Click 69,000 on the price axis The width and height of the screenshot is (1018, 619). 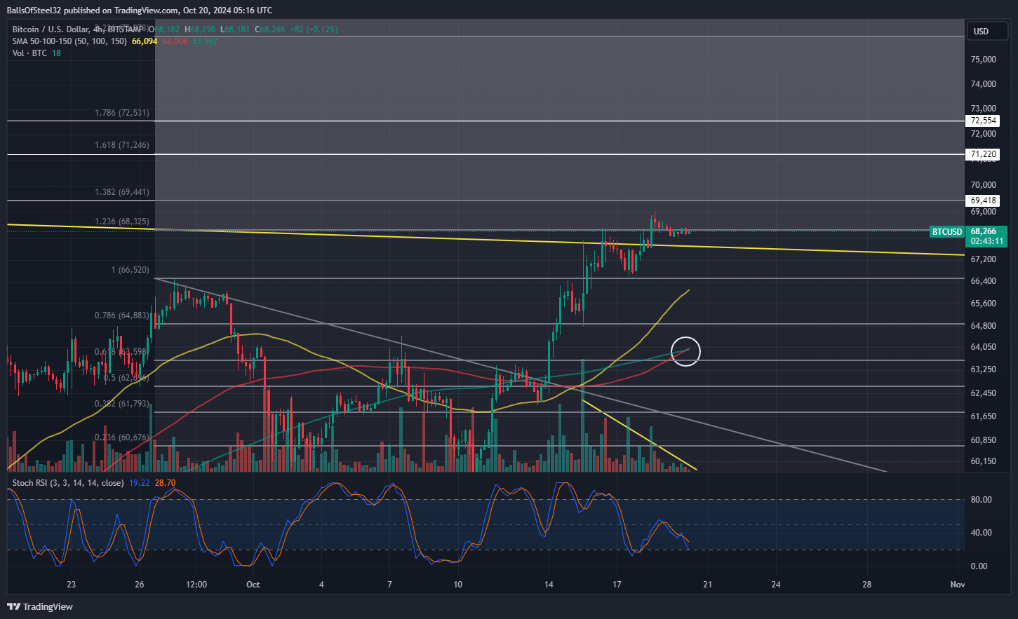pos(983,212)
